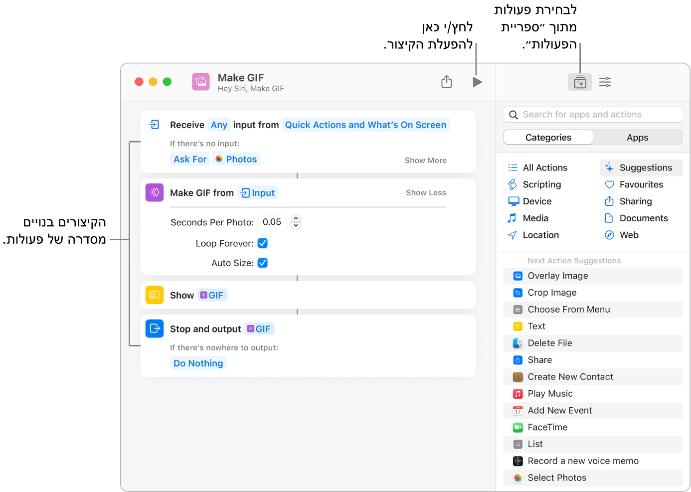Click the Do Nothing output option
Viewport: 691px width, 492px height.
pos(198,363)
